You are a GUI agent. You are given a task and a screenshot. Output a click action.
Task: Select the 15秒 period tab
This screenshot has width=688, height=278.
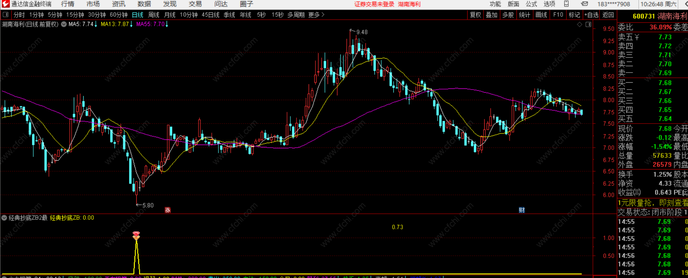(278, 15)
